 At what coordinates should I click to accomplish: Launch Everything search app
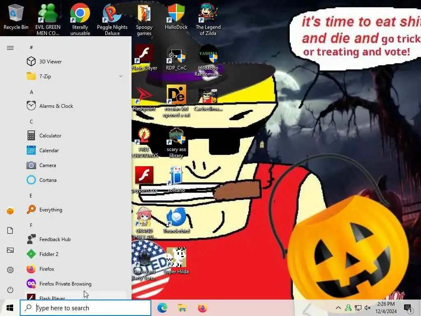tap(76, 209)
